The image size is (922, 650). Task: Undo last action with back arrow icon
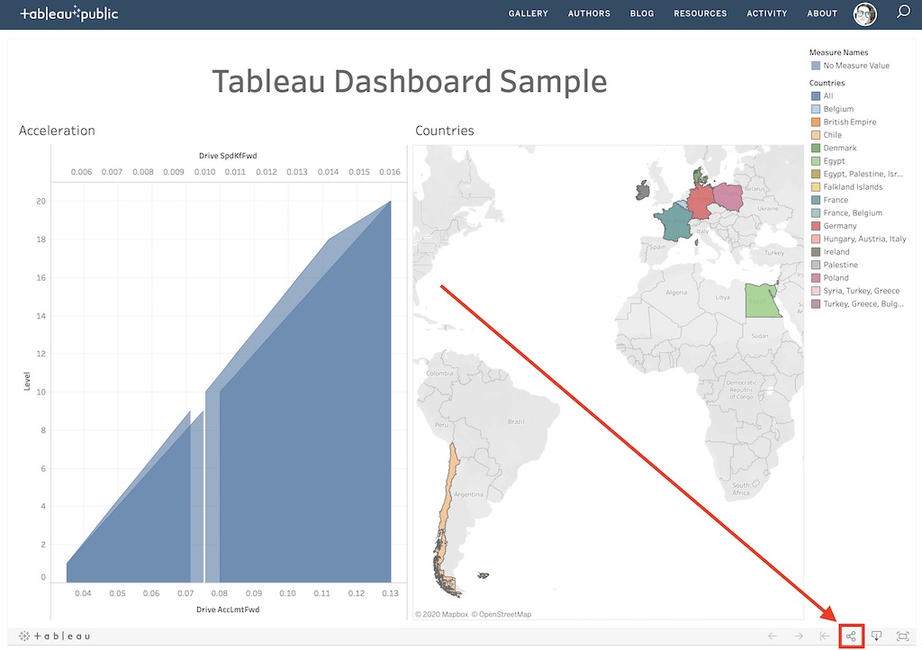pyautogui.click(x=772, y=636)
